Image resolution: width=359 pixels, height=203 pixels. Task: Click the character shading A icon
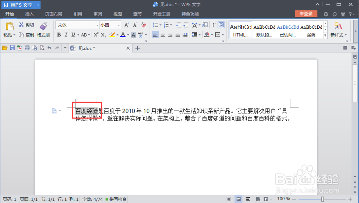[134, 35]
